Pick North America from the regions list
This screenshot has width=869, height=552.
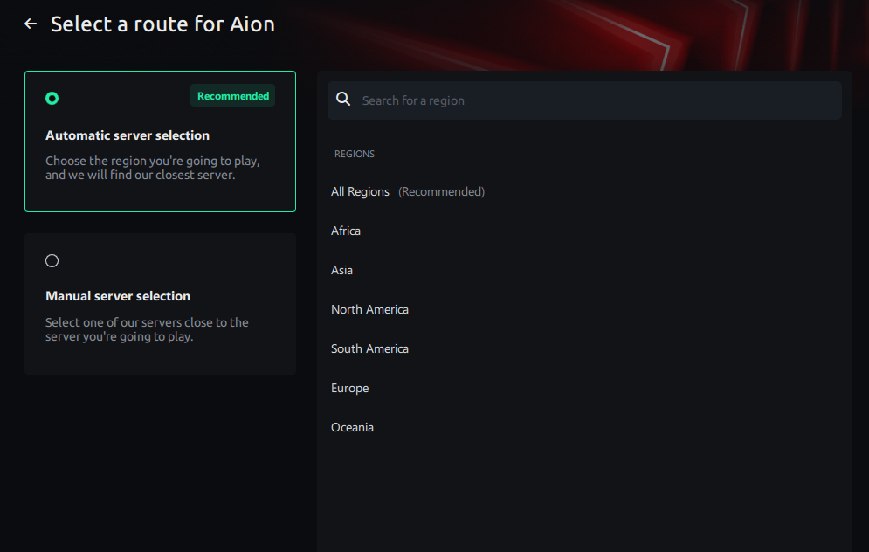click(x=369, y=309)
